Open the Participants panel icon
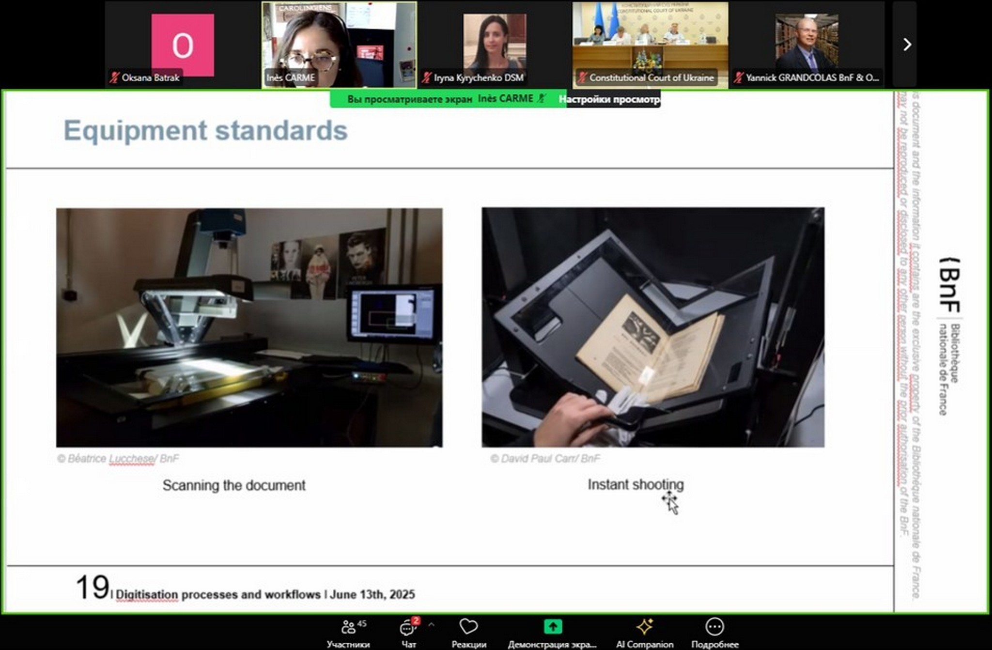The width and height of the screenshot is (992, 650). click(348, 627)
